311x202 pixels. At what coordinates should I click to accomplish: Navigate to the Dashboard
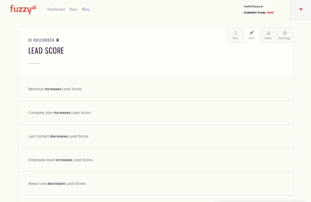coord(56,9)
